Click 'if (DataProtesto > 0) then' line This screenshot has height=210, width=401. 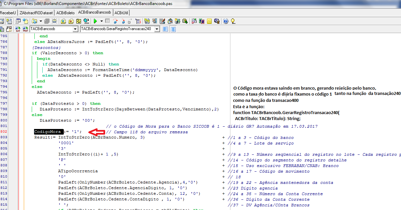pyautogui.click(x=66, y=104)
